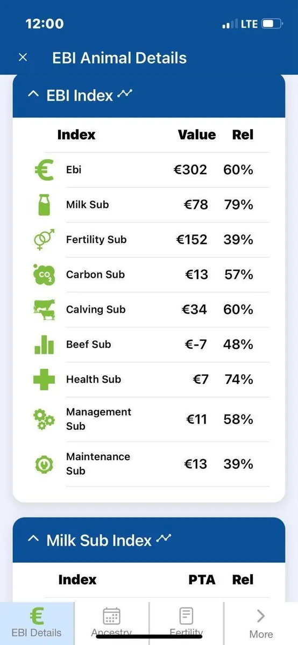
Task: Switch to the Ancestry tab
Action: click(111, 623)
